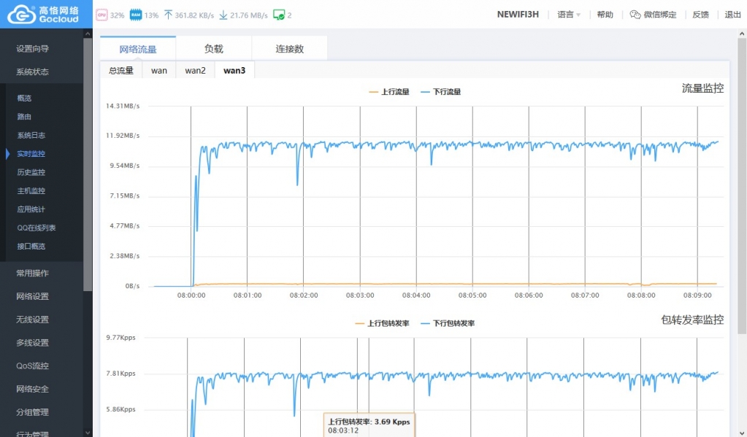The image size is (747, 437).
Task: Select the wan3 sub-tab
Action: pyautogui.click(x=234, y=71)
